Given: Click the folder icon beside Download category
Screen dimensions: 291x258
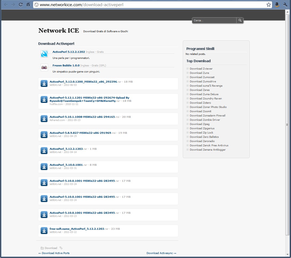Looking at the screenshot, I should tap(42, 248).
